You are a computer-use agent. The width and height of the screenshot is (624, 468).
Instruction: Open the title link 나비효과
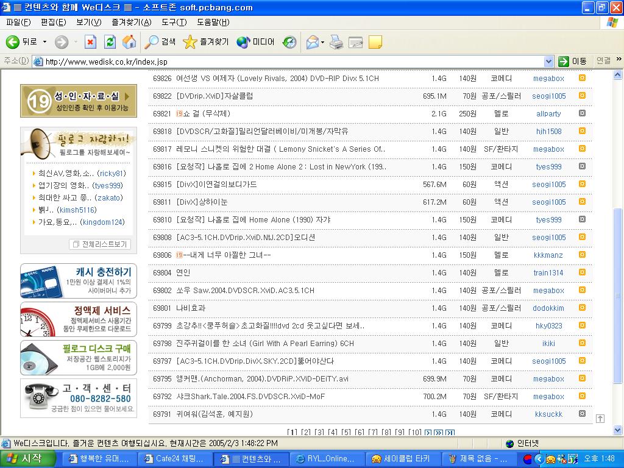[x=191, y=308]
